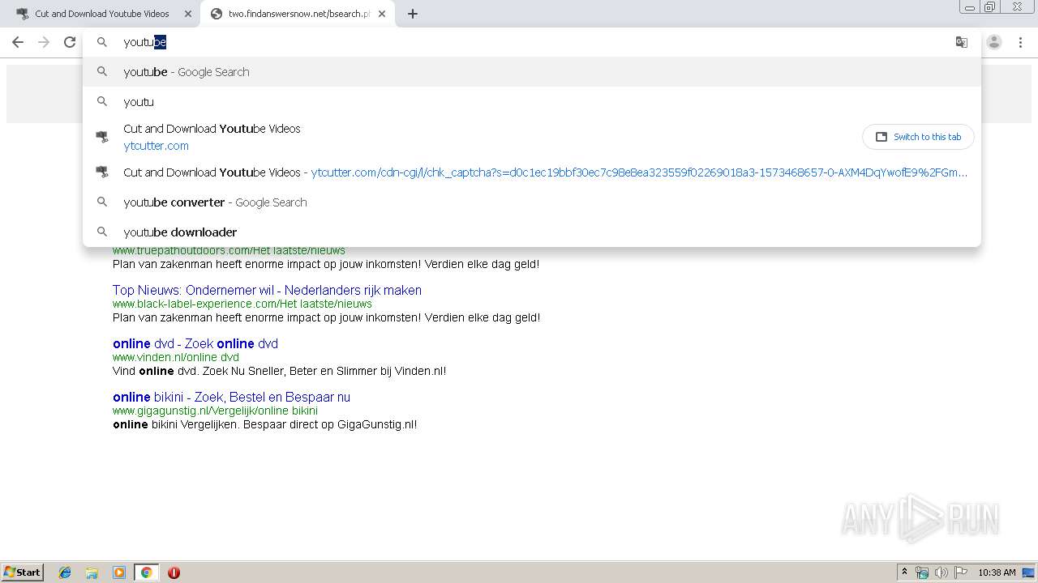Open the Windows Start menu
Viewport: 1038px width, 583px height.
tap(23, 572)
